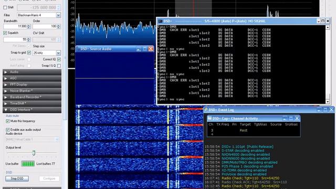This screenshot has width=336, height=189.
Task: Expand the Baseband Recorder panel
Action: coord(32,97)
